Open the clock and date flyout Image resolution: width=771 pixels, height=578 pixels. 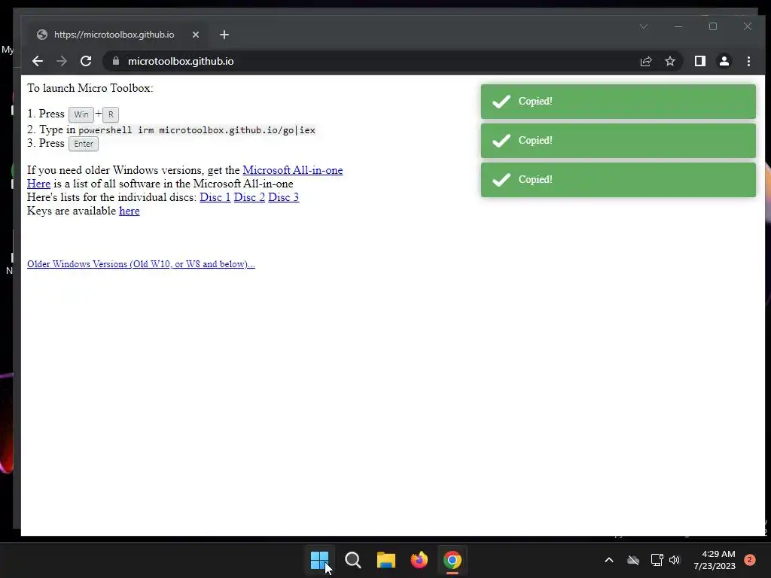coord(715,560)
